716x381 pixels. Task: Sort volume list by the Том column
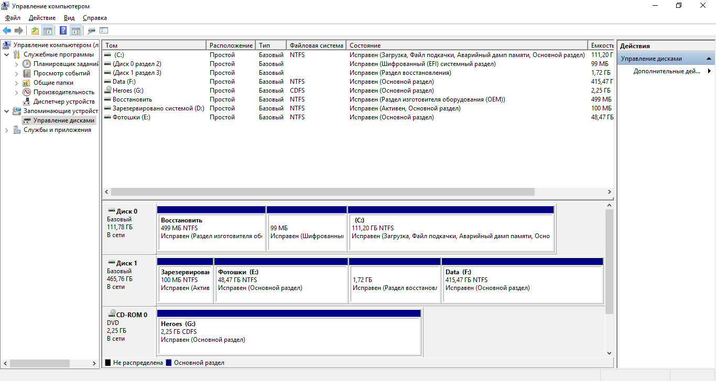(154, 46)
